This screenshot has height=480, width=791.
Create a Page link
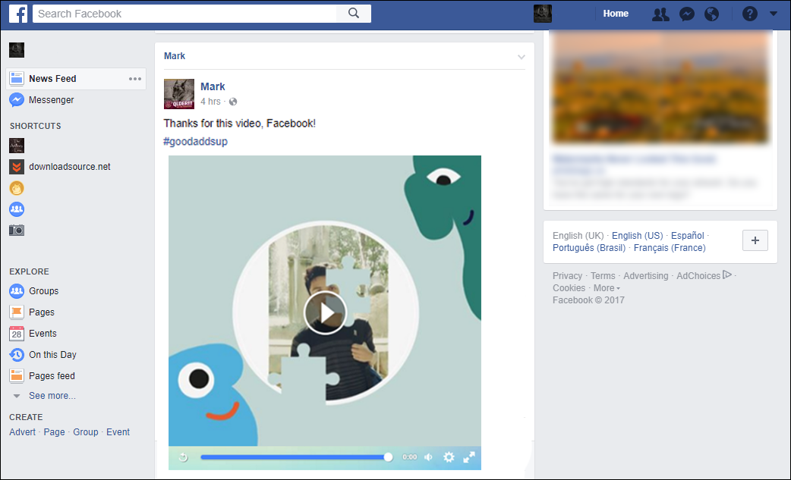click(54, 432)
